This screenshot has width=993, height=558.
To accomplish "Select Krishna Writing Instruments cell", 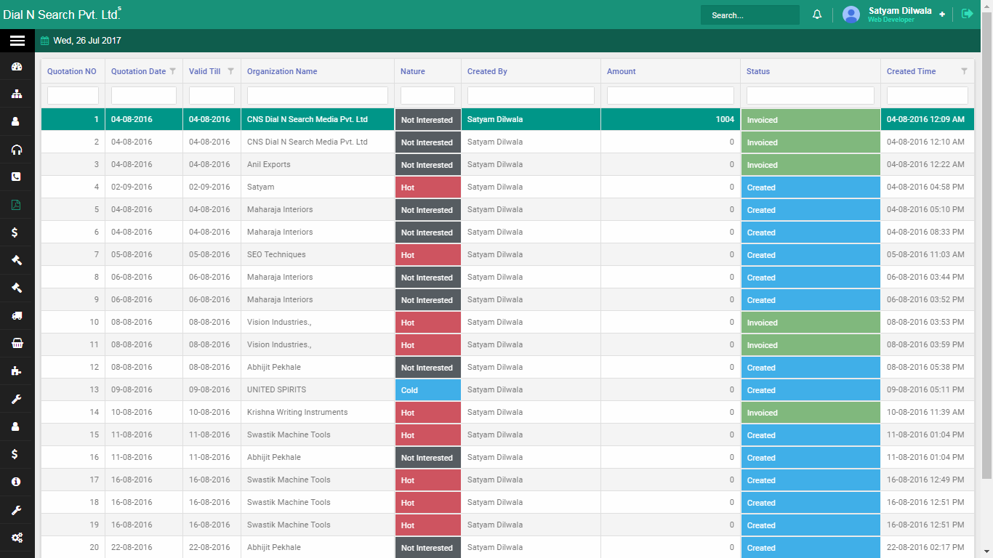I will (x=318, y=413).
